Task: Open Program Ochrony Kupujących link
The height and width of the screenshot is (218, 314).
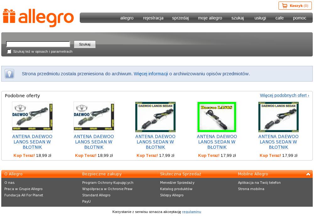Action: (108, 183)
